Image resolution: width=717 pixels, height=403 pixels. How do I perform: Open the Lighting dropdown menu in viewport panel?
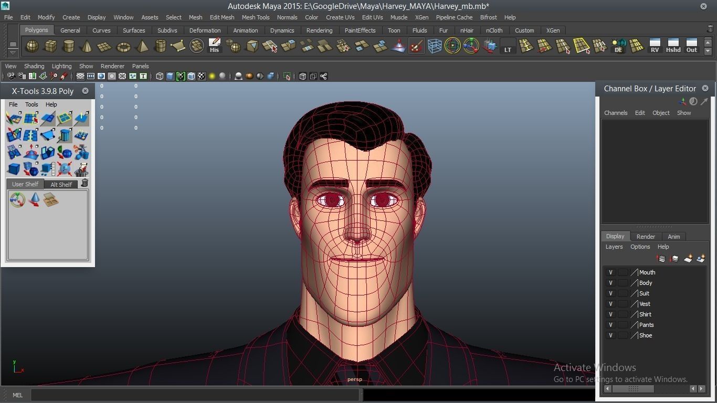click(x=61, y=66)
